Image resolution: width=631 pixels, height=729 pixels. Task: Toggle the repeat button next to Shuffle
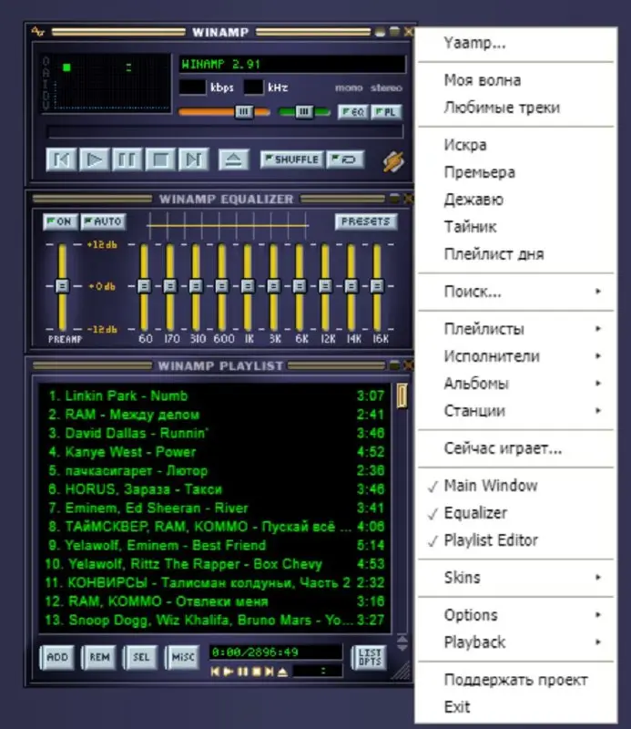point(345,160)
